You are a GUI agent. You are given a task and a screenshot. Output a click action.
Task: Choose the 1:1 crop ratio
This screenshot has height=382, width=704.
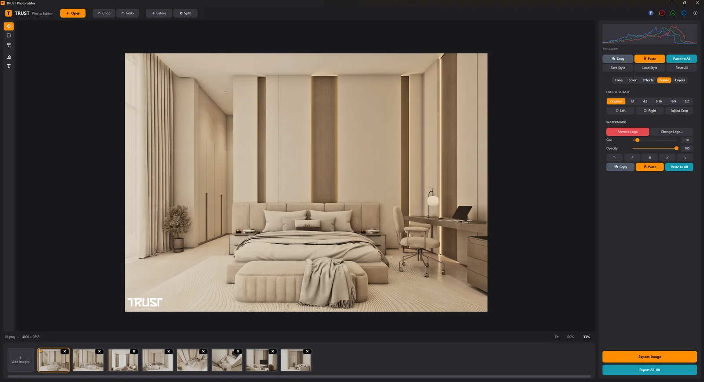pyautogui.click(x=632, y=101)
